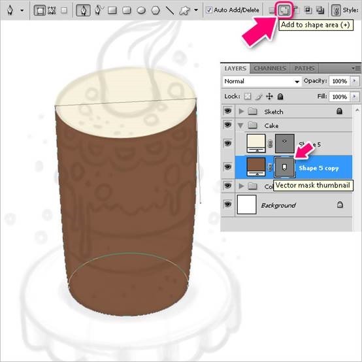Select the Rectangle shape tool
362x362 pixels.
pyautogui.click(x=112, y=10)
